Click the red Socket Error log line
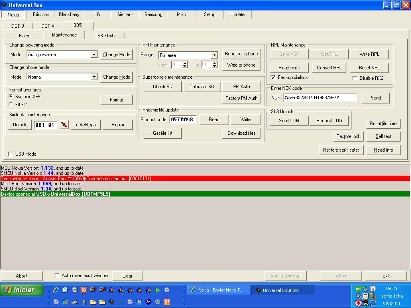This screenshot has height=308, width=411. (205, 178)
